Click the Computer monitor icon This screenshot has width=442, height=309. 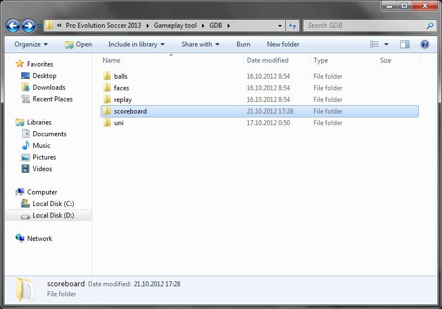click(20, 192)
